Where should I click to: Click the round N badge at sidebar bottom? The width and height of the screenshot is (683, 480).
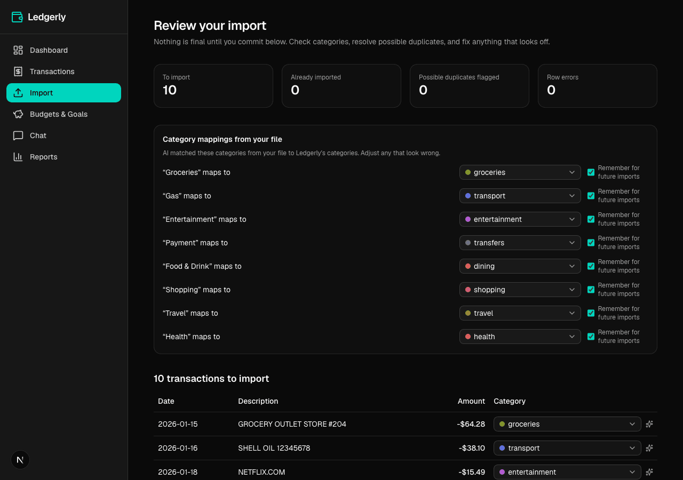tap(20, 460)
